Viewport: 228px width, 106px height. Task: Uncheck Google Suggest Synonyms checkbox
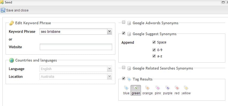point(123,33)
